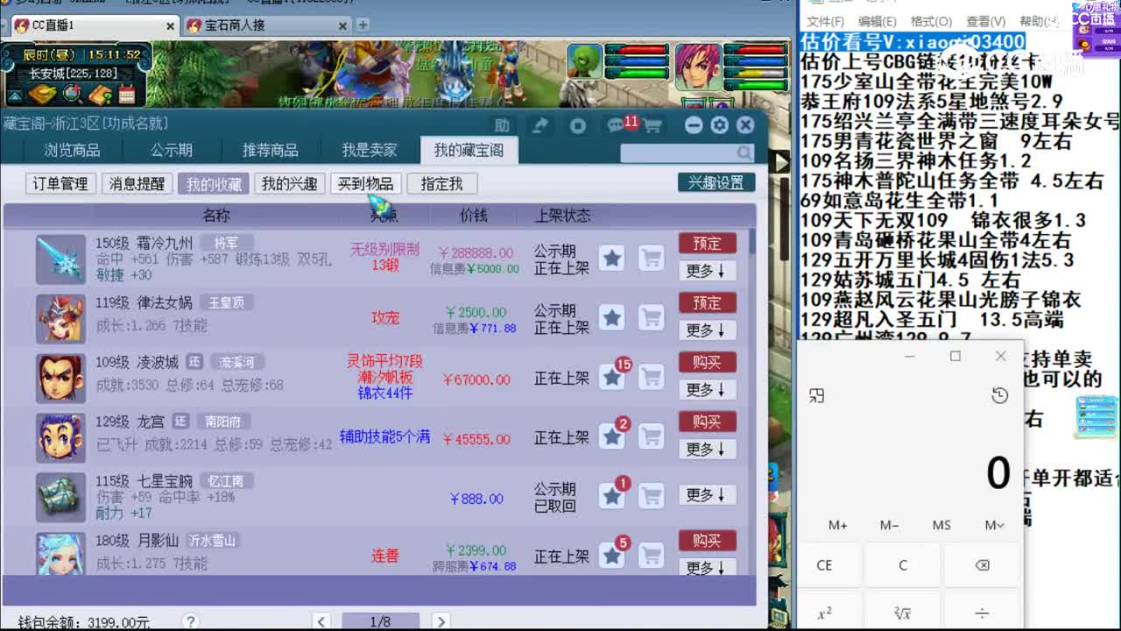This screenshot has width=1121, height=631.
Task: Expand 更多 options for 凌波城
Action: point(707,389)
